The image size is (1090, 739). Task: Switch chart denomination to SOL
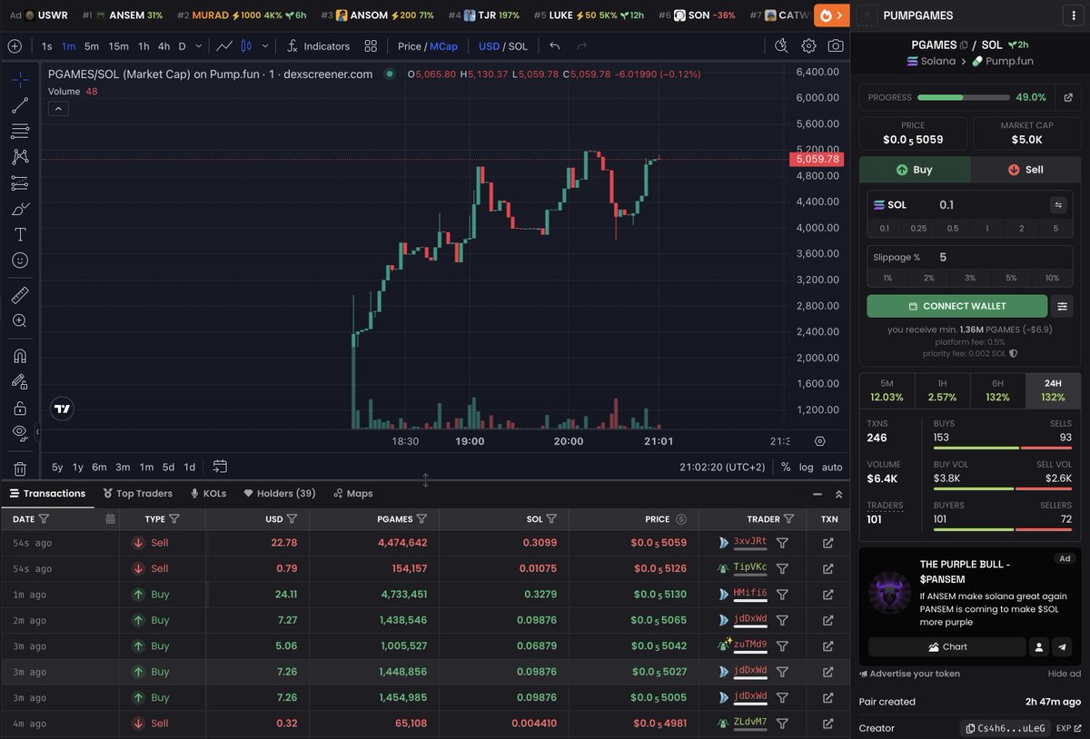tap(518, 46)
